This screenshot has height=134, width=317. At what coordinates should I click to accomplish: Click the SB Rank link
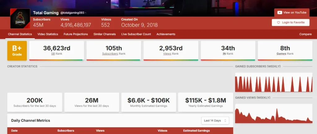point(53,54)
